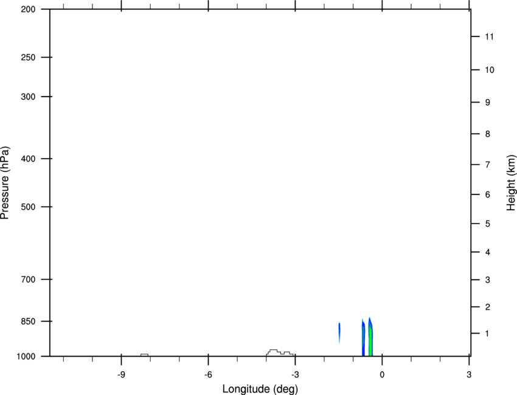Click the 2 km height label

click(488, 307)
